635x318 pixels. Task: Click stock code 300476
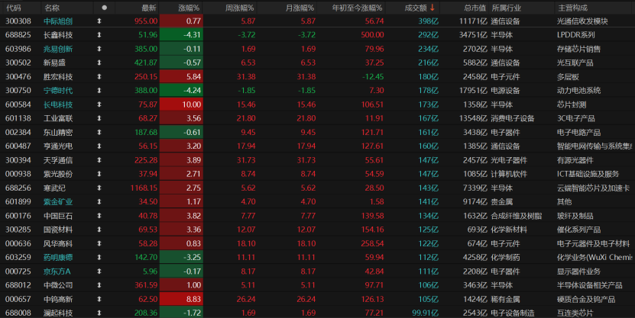[18, 77]
